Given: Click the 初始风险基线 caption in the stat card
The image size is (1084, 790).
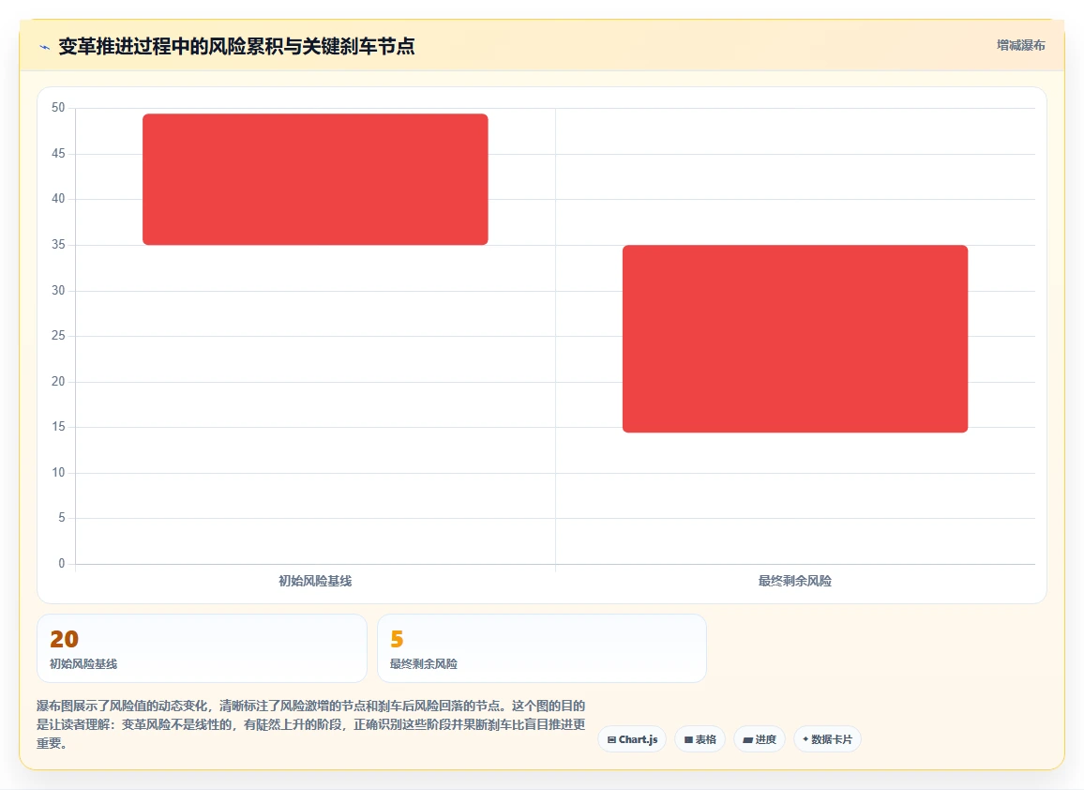Looking at the screenshot, I should click(x=83, y=664).
